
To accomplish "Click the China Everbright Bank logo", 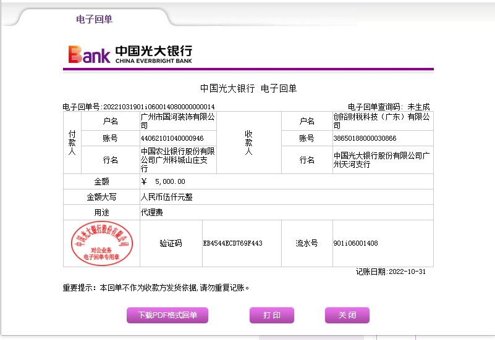I will [130, 54].
